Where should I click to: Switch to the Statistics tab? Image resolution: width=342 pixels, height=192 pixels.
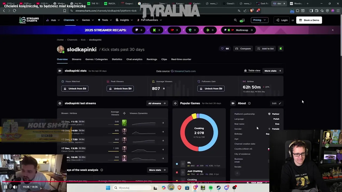click(x=117, y=59)
